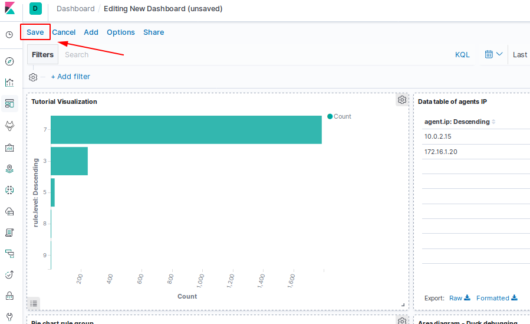This screenshot has width=530, height=324.
Task: Open the Options menu item
Action: [x=121, y=32]
